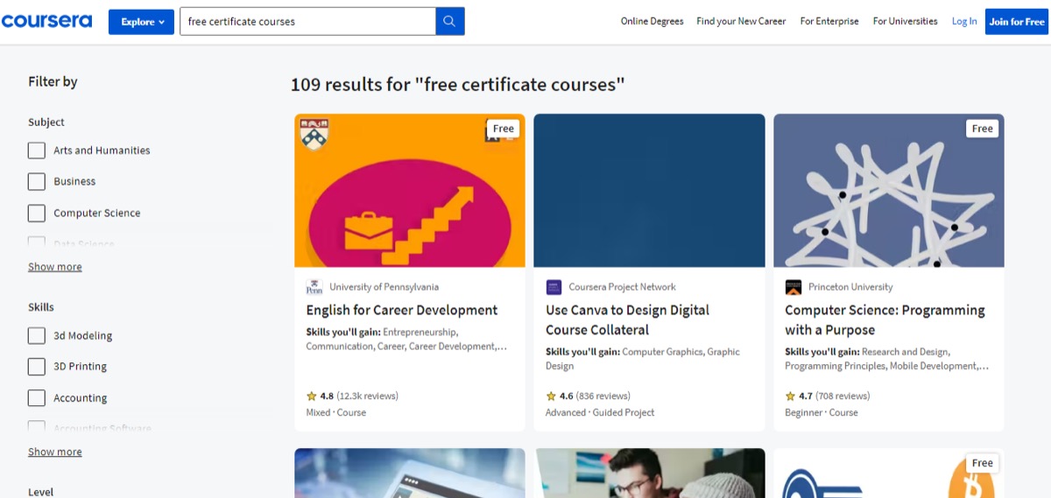Click the Join for Free button
This screenshot has height=498, width=1051.
tap(1017, 22)
